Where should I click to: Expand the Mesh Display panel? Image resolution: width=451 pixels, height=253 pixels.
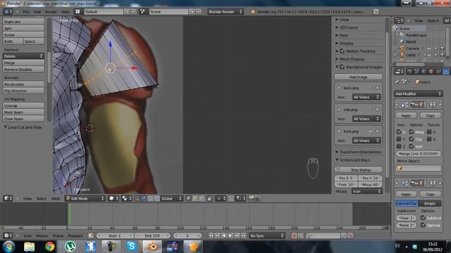(x=352, y=59)
